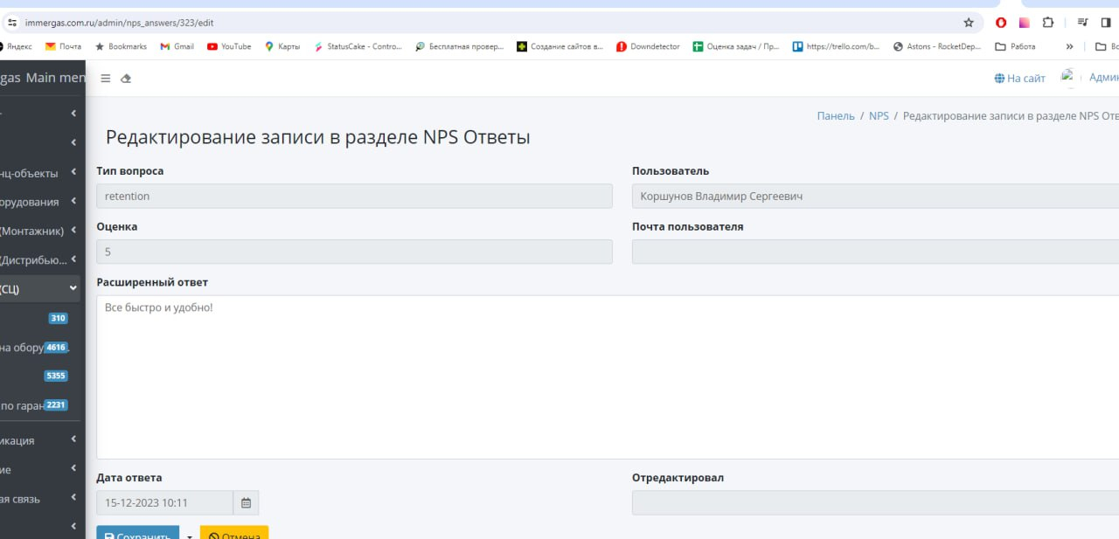Click the 'Дата ответа' field 15-12-2023 10:11
The width and height of the screenshot is (1119, 539).
coord(164,503)
